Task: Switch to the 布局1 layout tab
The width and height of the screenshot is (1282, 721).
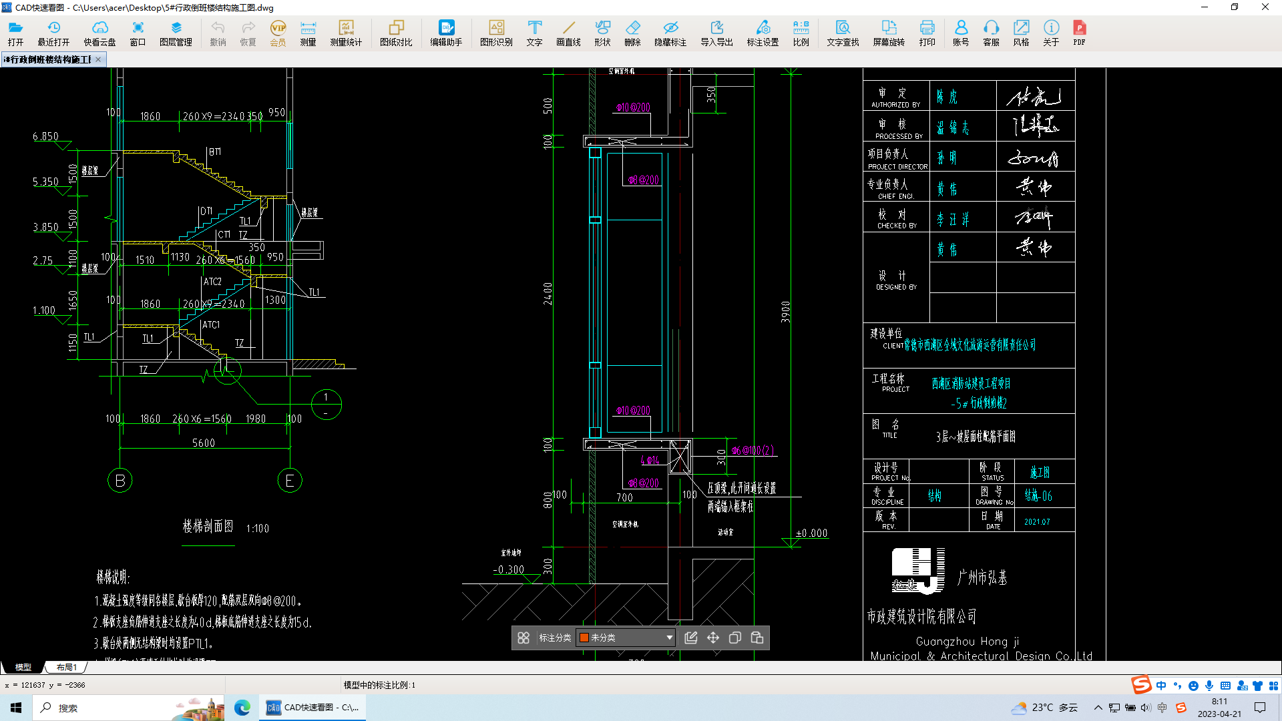Action: tap(66, 667)
